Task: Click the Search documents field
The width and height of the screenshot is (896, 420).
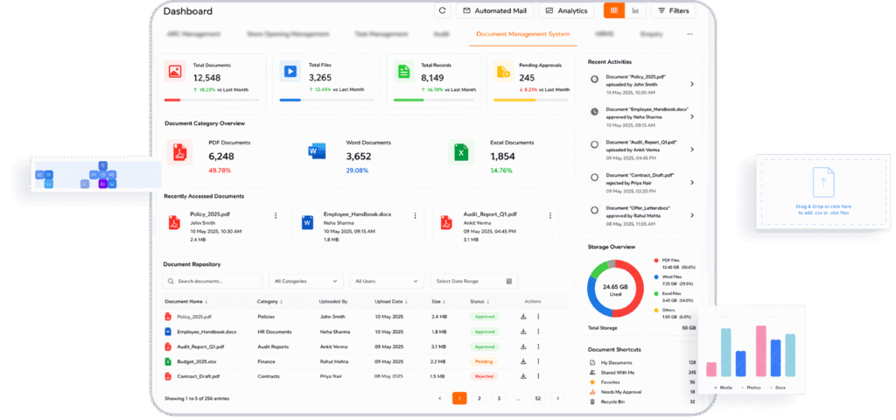Action: [x=212, y=281]
